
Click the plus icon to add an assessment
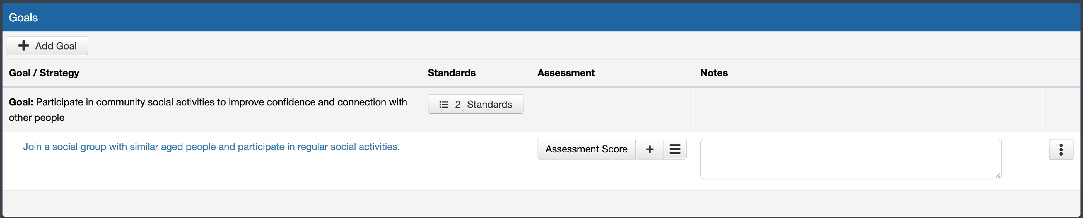pos(649,149)
